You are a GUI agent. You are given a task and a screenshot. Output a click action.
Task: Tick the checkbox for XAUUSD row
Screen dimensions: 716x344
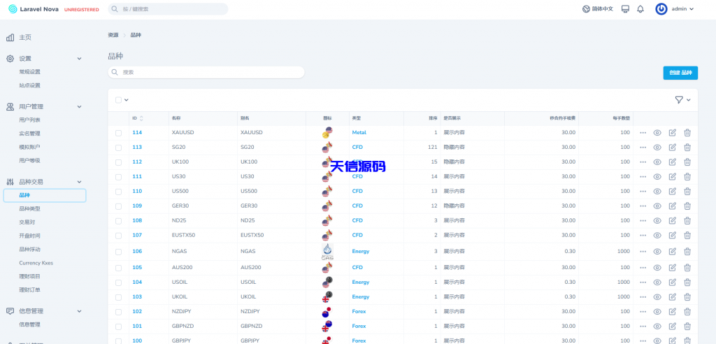(118, 132)
